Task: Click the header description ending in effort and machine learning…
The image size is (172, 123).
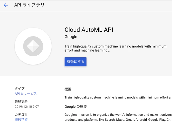Action: pyautogui.click(x=115, y=48)
